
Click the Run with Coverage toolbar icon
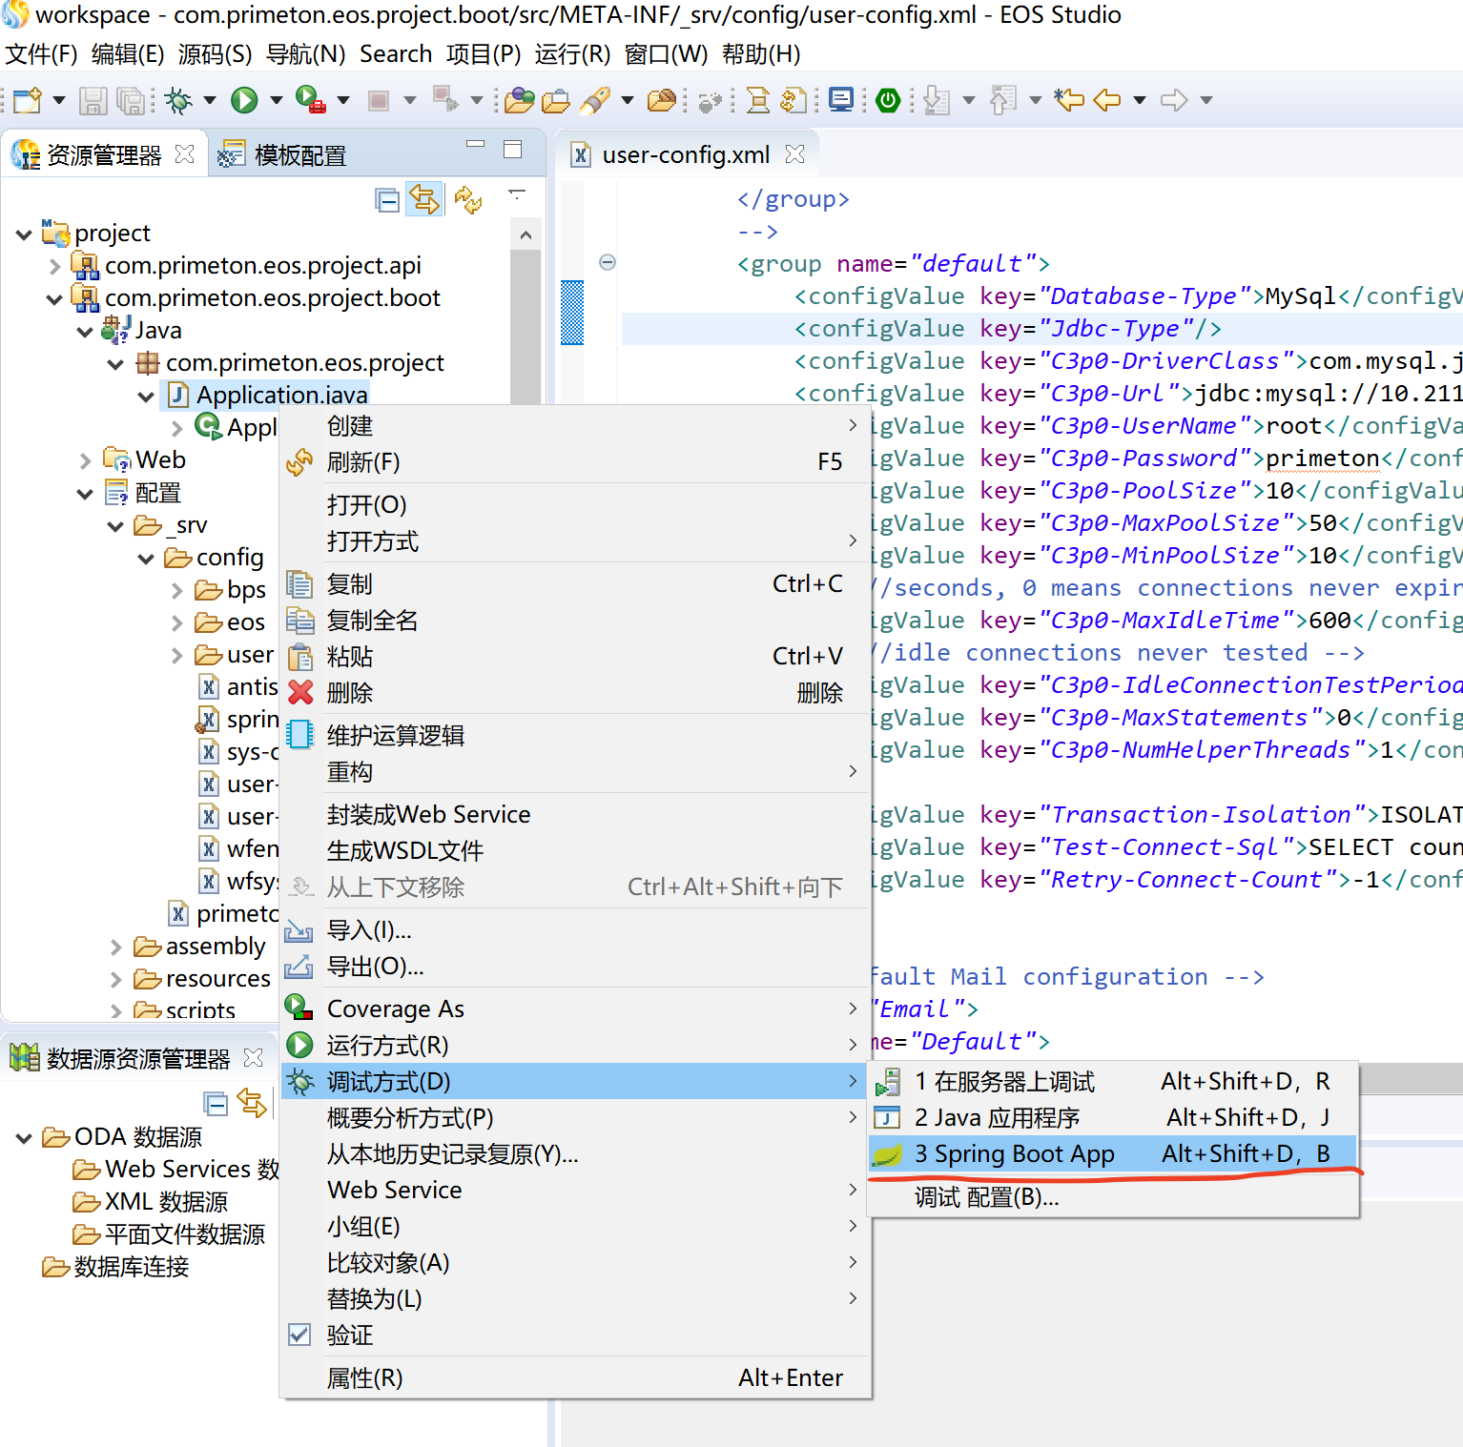(x=310, y=100)
